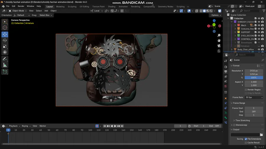Uncheck SHREDDY_FAZCH collection exclude checkbox
The width and height of the screenshot is (266, 149).
click(255, 22)
